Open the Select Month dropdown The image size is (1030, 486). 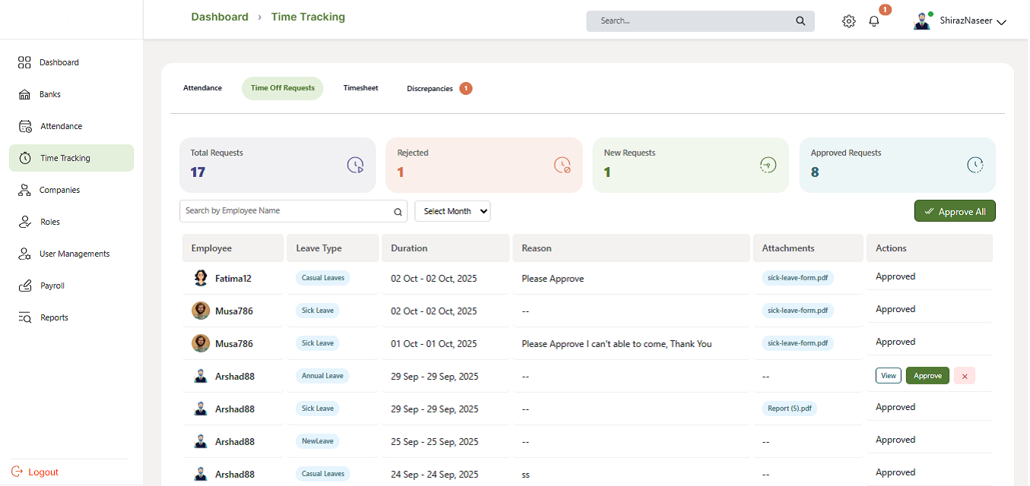[452, 210]
